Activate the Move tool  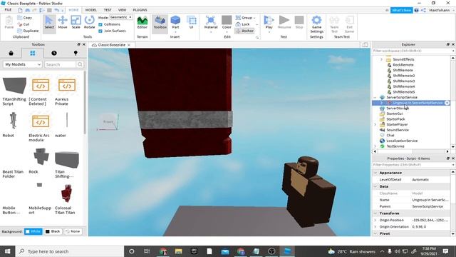(x=63, y=23)
